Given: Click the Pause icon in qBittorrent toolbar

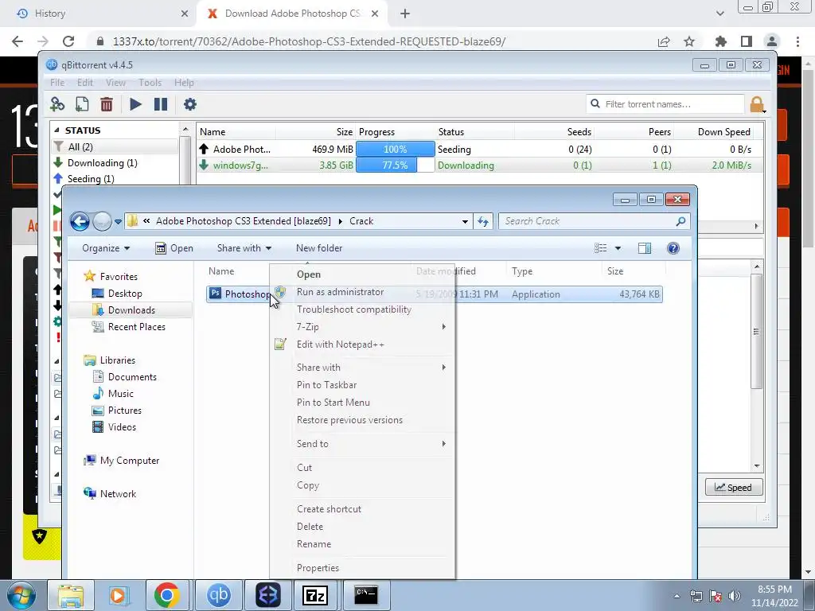Looking at the screenshot, I should coord(161,104).
